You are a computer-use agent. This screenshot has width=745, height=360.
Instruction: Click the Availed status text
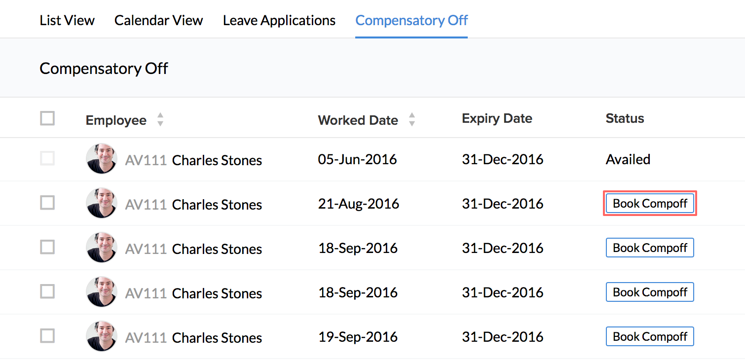628,159
